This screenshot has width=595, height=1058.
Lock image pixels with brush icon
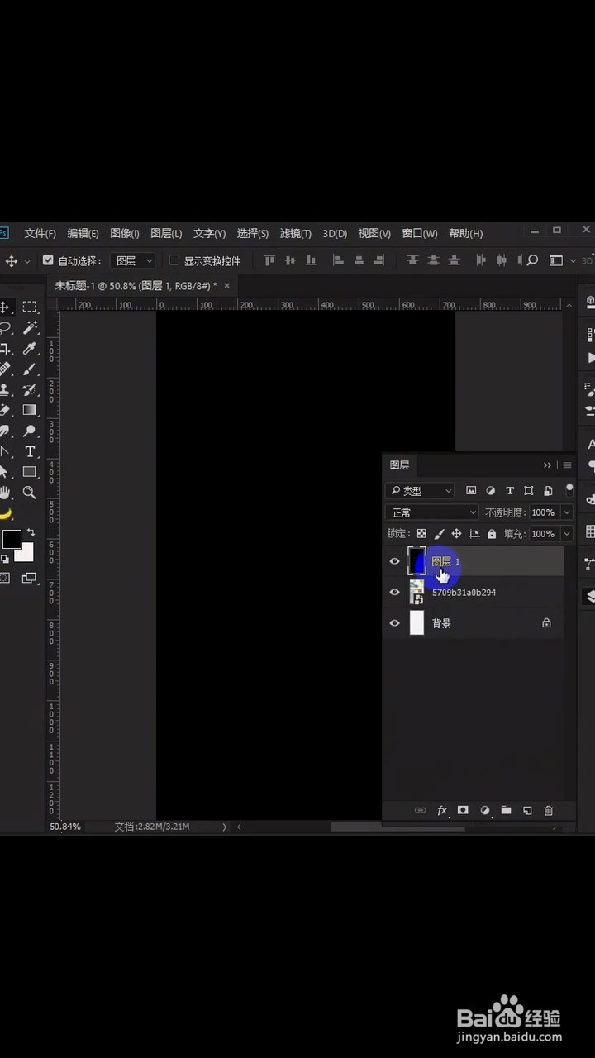(439, 534)
